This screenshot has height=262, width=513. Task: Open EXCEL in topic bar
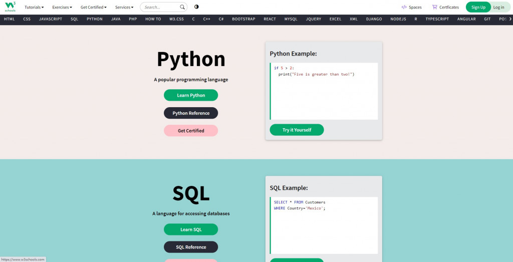335,19
